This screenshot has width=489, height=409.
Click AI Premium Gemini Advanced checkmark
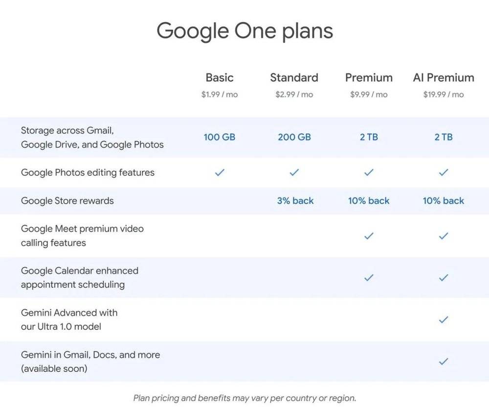[x=444, y=319]
